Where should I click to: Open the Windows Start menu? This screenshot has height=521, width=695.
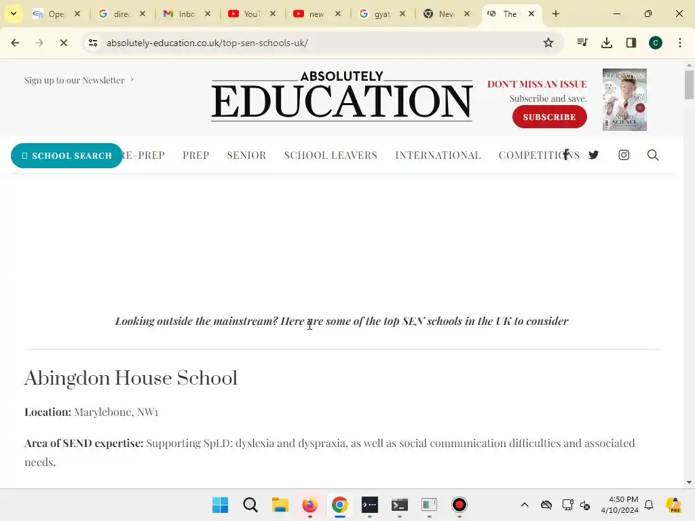tap(221, 505)
